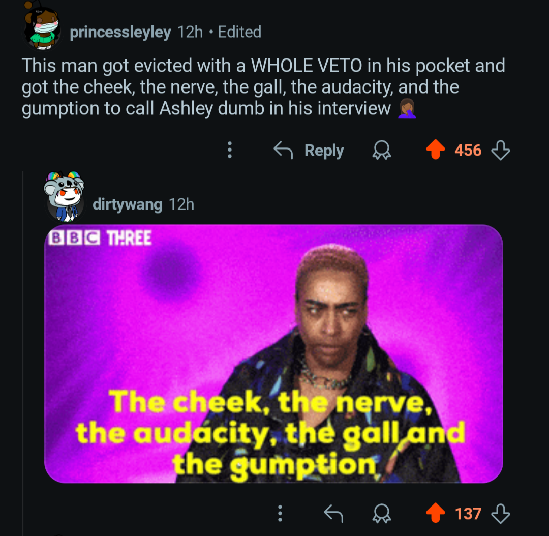The image size is (549, 536).
Task: Open dirtywang's user profile link
Action: click(x=128, y=204)
